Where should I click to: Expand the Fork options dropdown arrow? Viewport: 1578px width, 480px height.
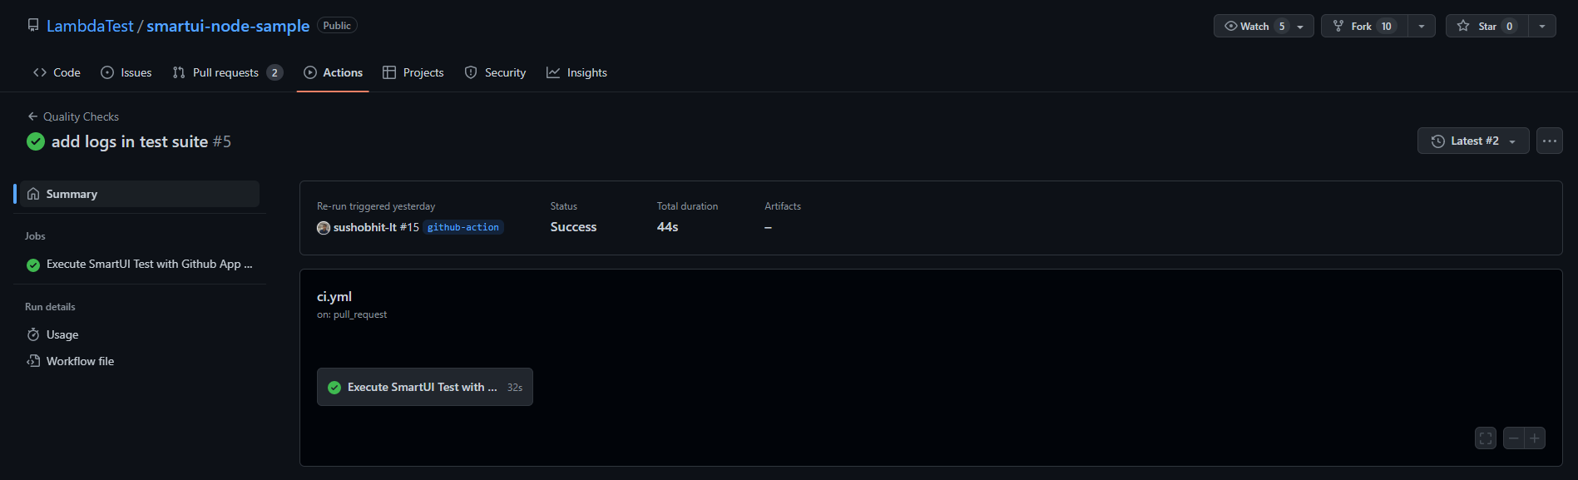click(1422, 26)
